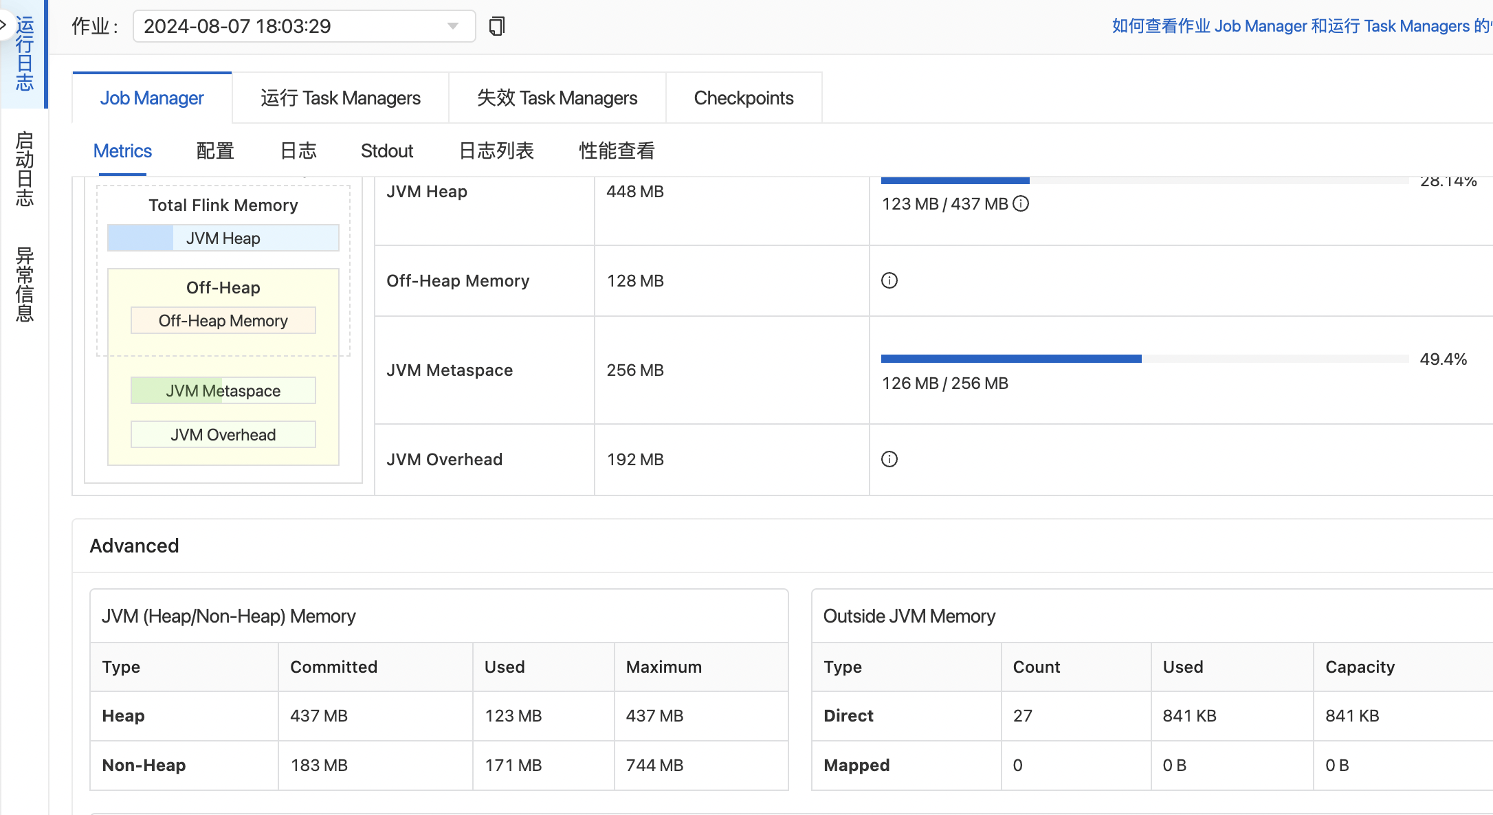Image resolution: width=1493 pixels, height=815 pixels.
Task: Click the Direct row label
Action: [x=848, y=715]
